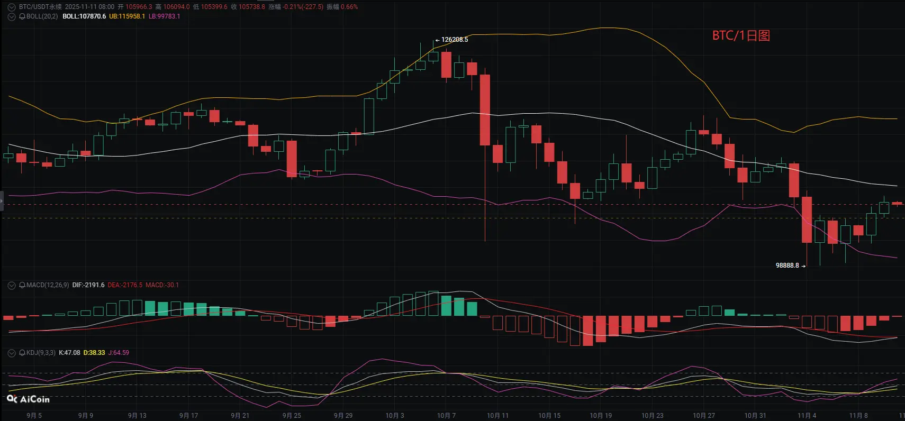Expand the left side panel handle
The image size is (905, 421).
(2, 201)
